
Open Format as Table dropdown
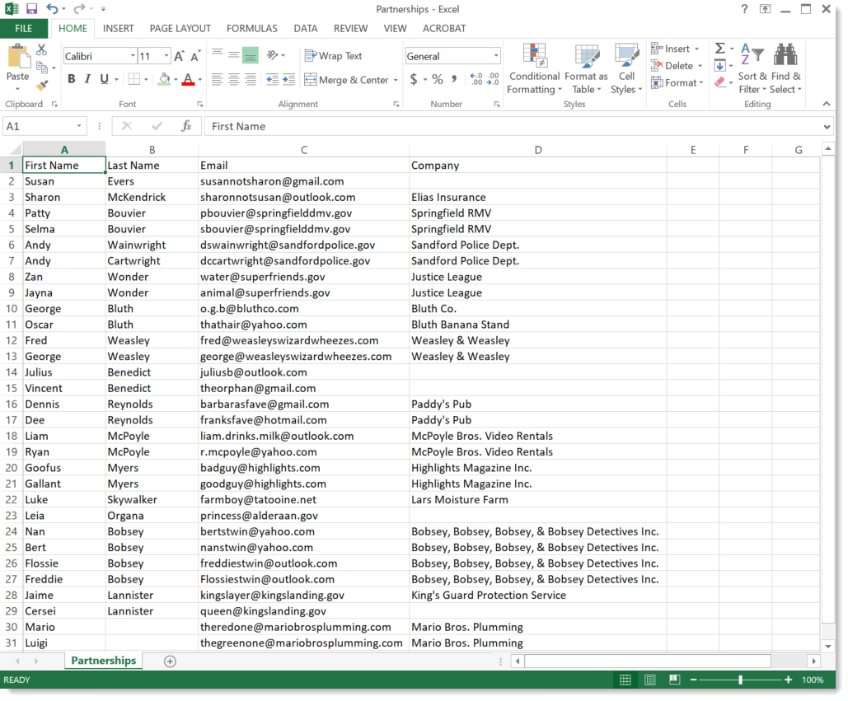pyautogui.click(x=586, y=68)
